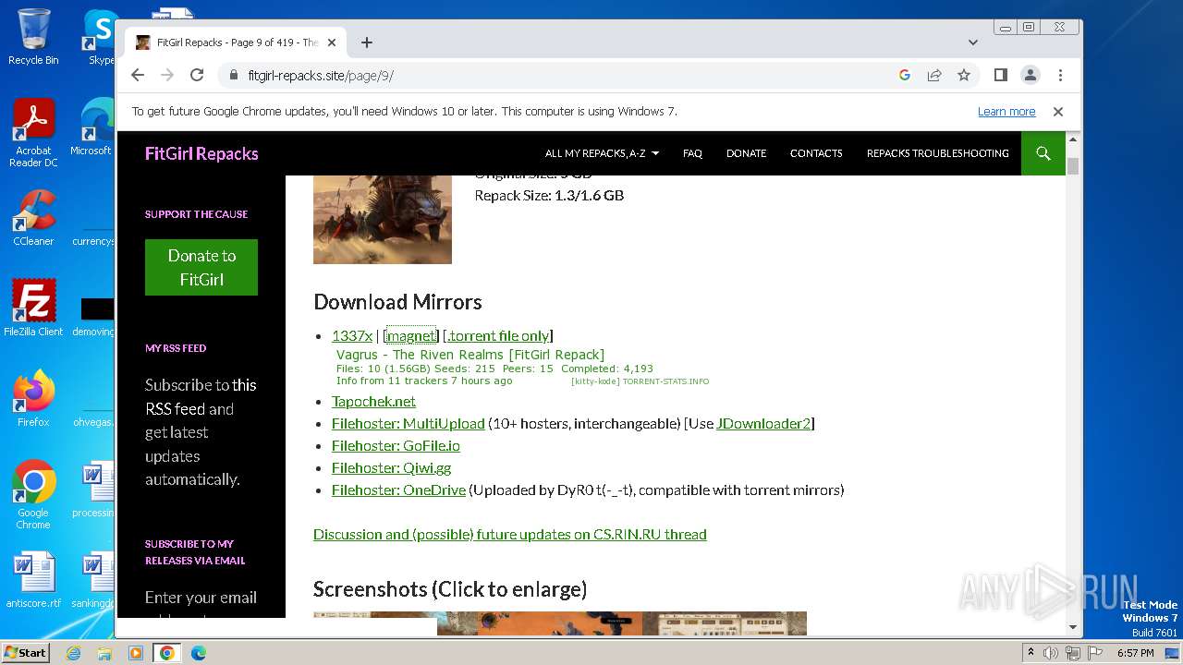Click the volume icon in system tray
The width and height of the screenshot is (1183, 665).
click(x=1051, y=653)
